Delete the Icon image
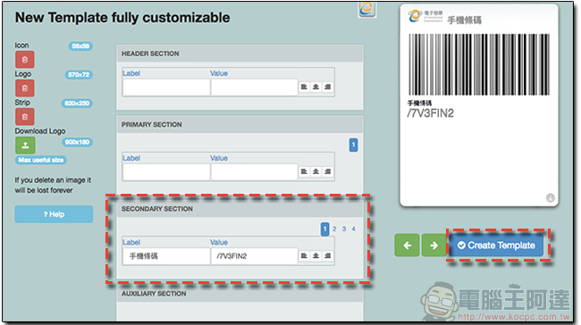 25,59
